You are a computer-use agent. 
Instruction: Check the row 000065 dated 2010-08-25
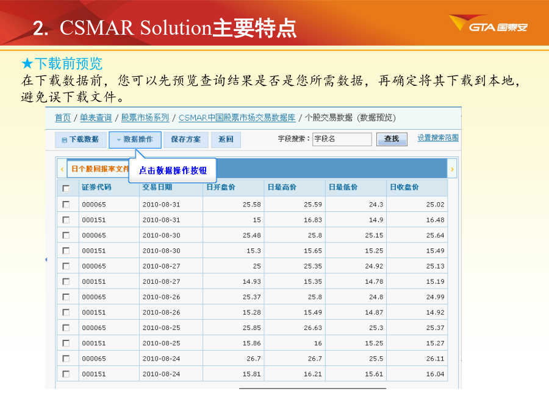point(66,327)
